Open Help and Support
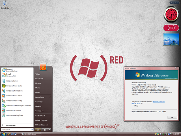 (41, 125)
